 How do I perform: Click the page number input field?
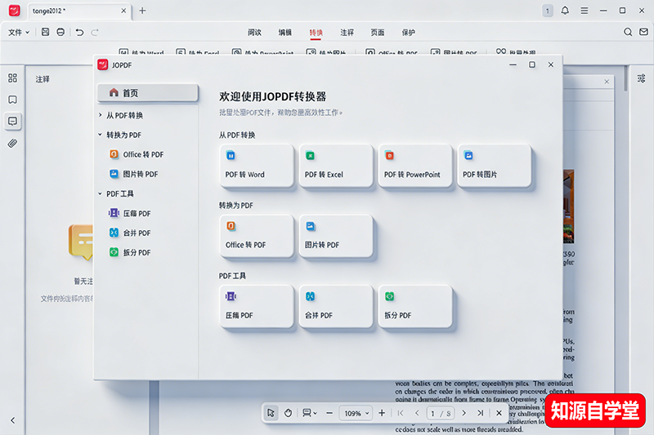point(441,413)
